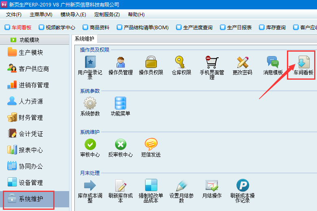Open 刷新库存成本 icon
This screenshot has height=211, width=317.
click(121, 185)
